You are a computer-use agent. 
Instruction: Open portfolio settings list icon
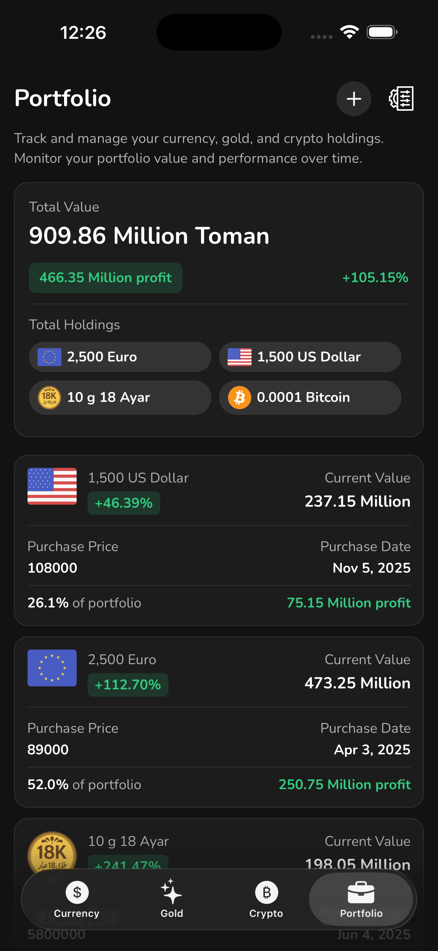tap(401, 98)
